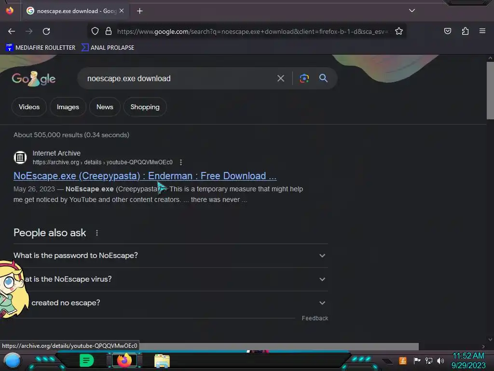The height and width of the screenshot is (371, 494).
Task: Open the MEDIAFIRE ROULETTER bookmark
Action: (x=41, y=48)
